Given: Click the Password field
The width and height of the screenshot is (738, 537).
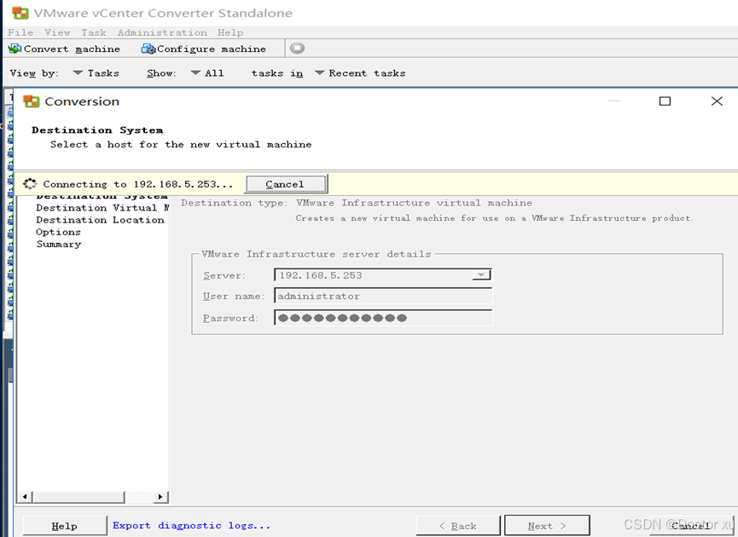Looking at the screenshot, I should [x=383, y=318].
